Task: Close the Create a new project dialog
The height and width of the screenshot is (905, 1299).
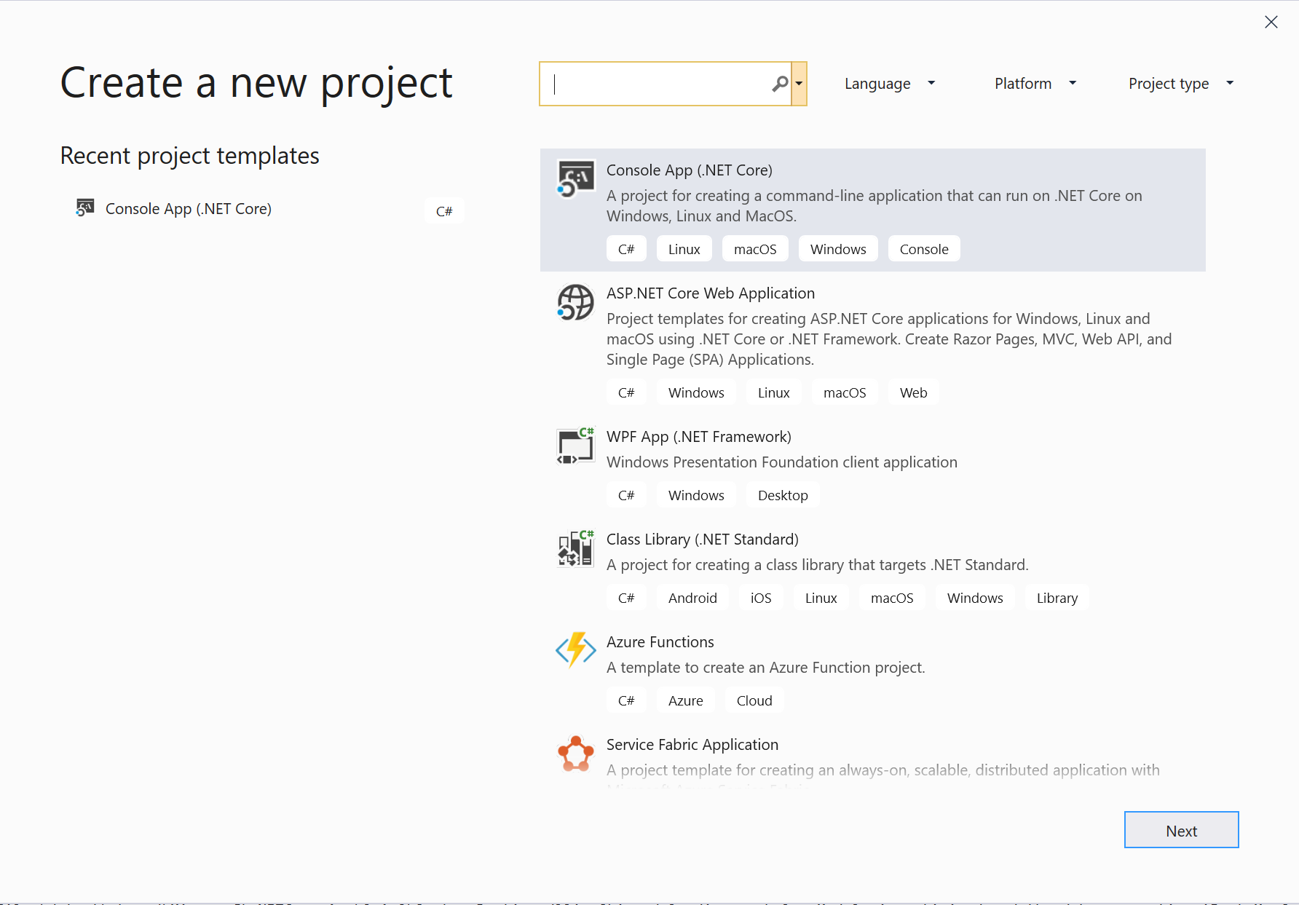Action: click(1271, 22)
